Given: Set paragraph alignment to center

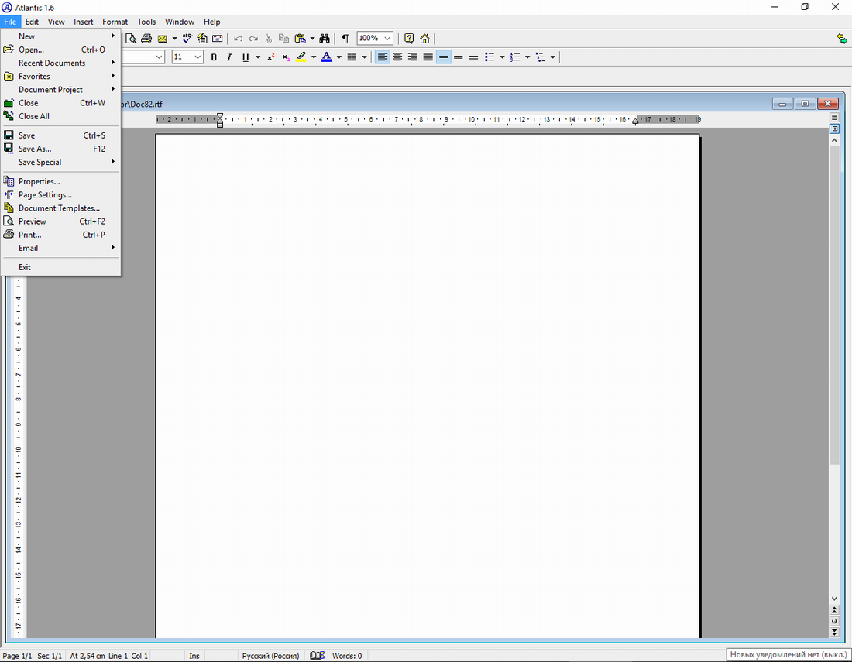Looking at the screenshot, I should [398, 57].
